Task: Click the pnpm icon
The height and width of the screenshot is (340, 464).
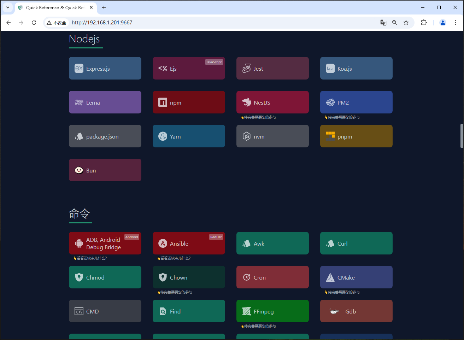Action: pyautogui.click(x=330, y=136)
